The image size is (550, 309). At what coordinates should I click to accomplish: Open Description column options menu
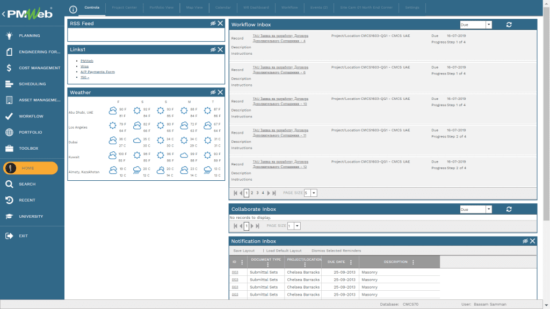[413, 262]
